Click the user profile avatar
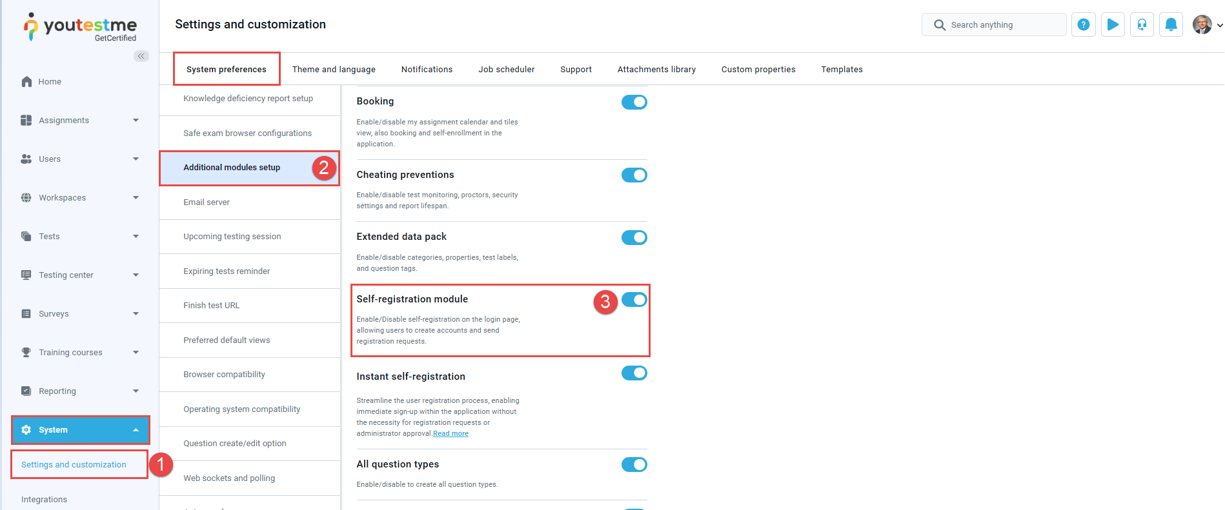 tap(1202, 25)
